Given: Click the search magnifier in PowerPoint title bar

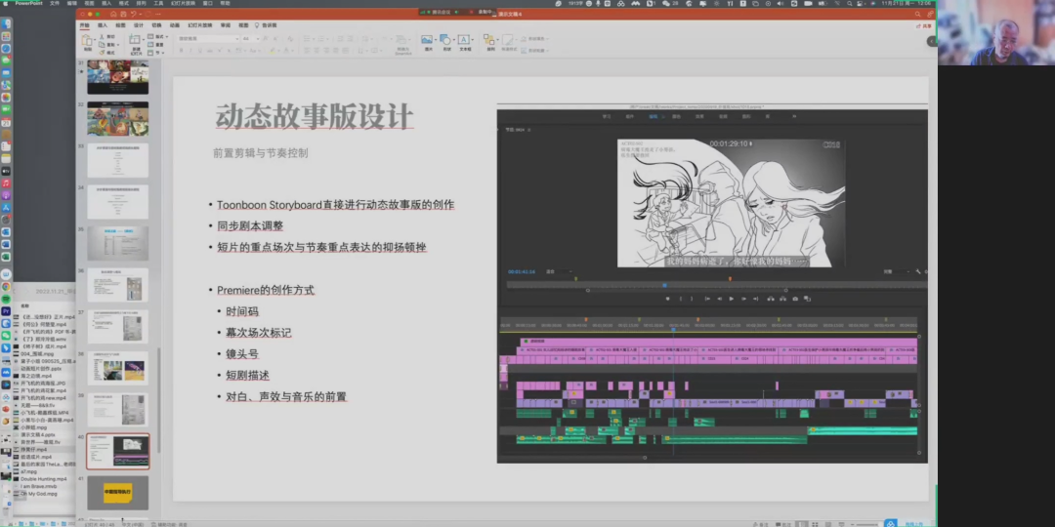Looking at the screenshot, I should (x=917, y=14).
